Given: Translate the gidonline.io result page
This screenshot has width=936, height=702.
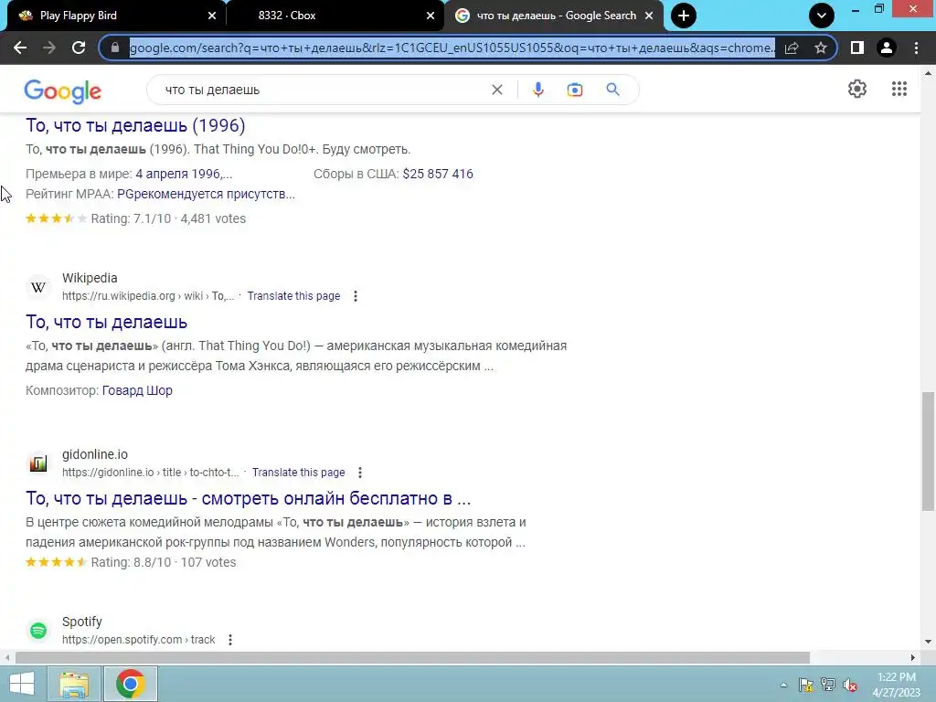Looking at the screenshot, I should click(299, 473).
